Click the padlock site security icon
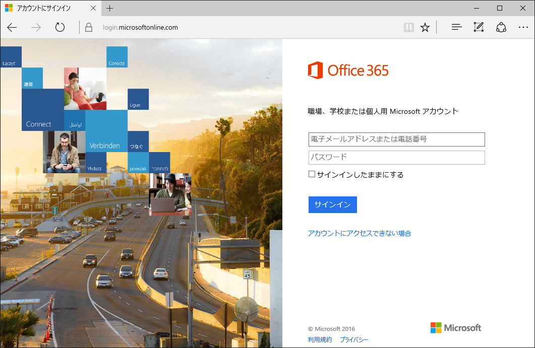This screenshot has width=535, height=348. coord(89,27)
